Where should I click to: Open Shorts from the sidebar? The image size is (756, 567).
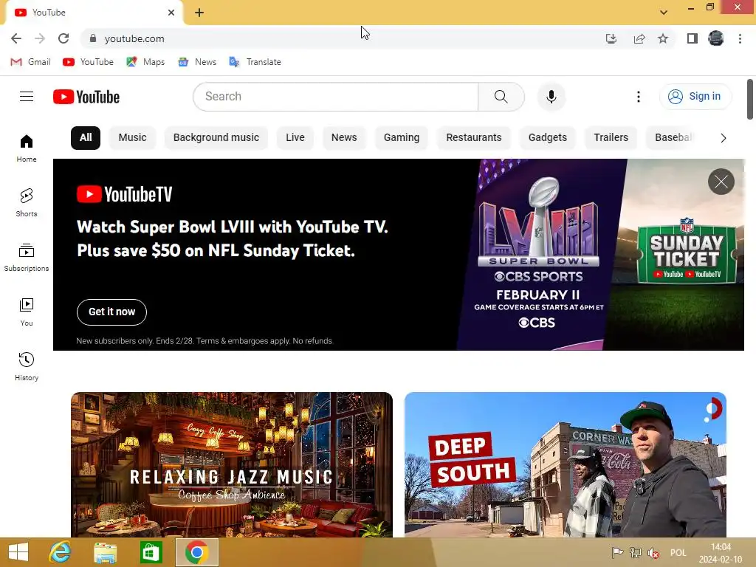click(x=27, y=202)
